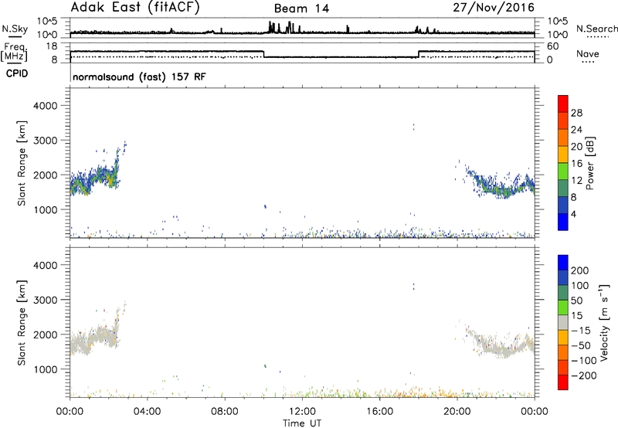Image resolution: width=618 pixels, height=428 pixels.
Task: Click the early-morning power scatter cluster near 01:00
Action: point(94,178)
